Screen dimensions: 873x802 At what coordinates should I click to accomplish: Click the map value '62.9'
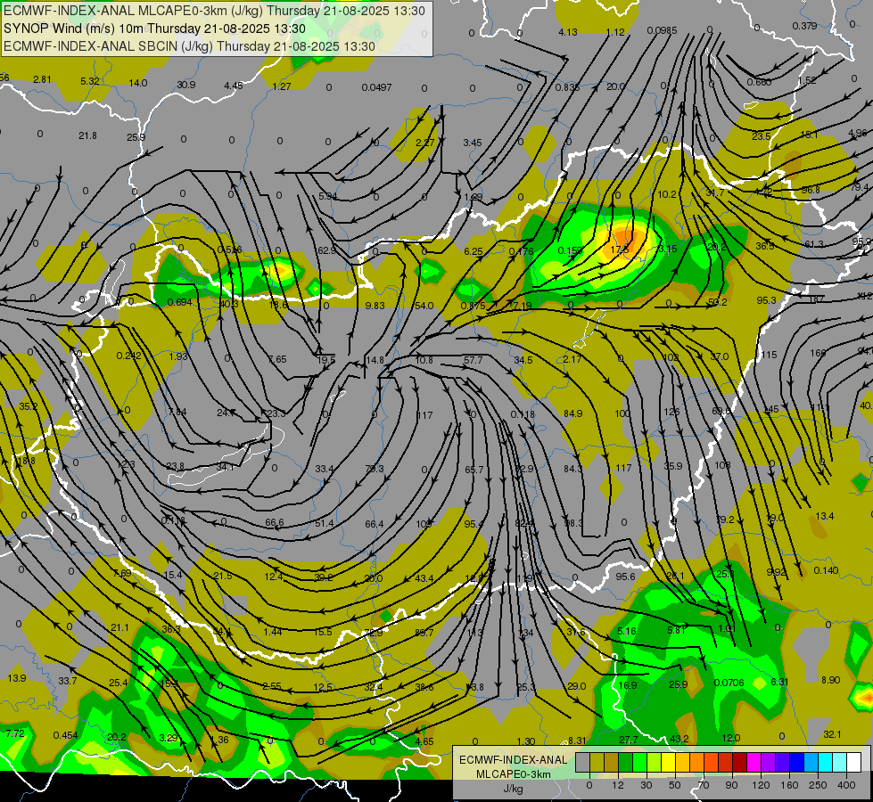[326, 250]
